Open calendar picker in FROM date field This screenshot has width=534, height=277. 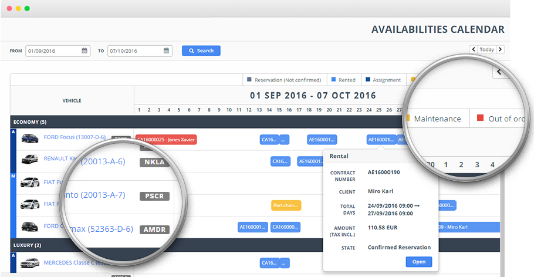[x=85, y=51]
